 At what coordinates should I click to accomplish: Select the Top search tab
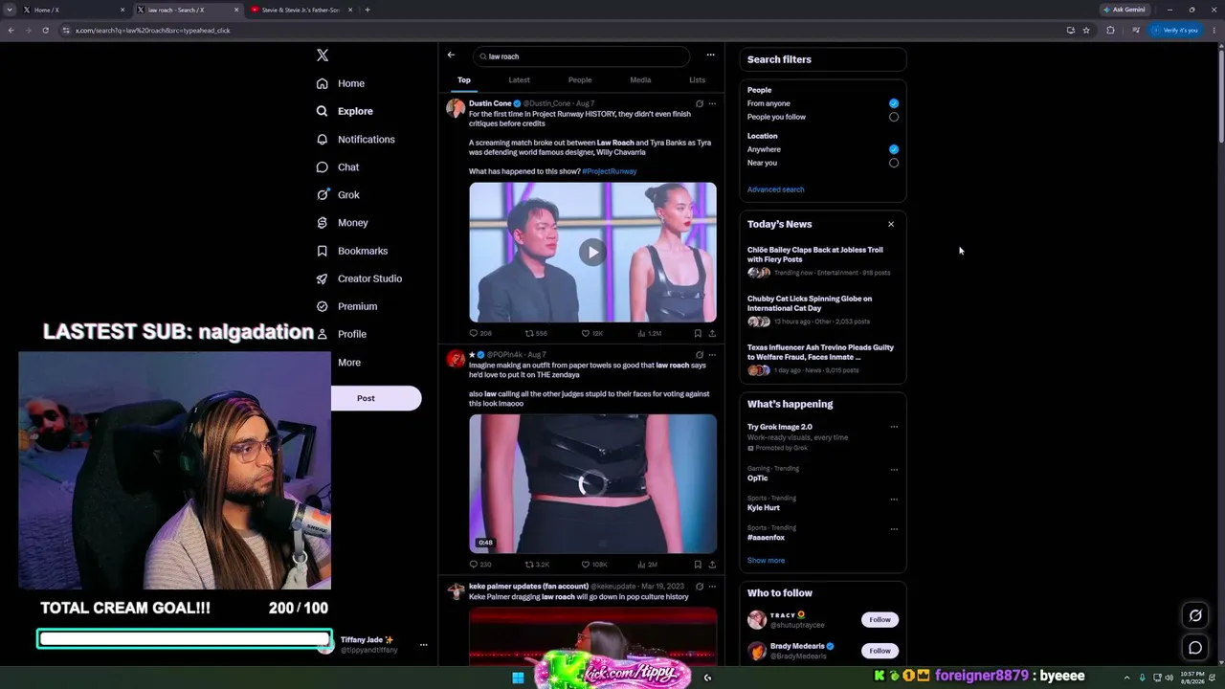[464, 80]
